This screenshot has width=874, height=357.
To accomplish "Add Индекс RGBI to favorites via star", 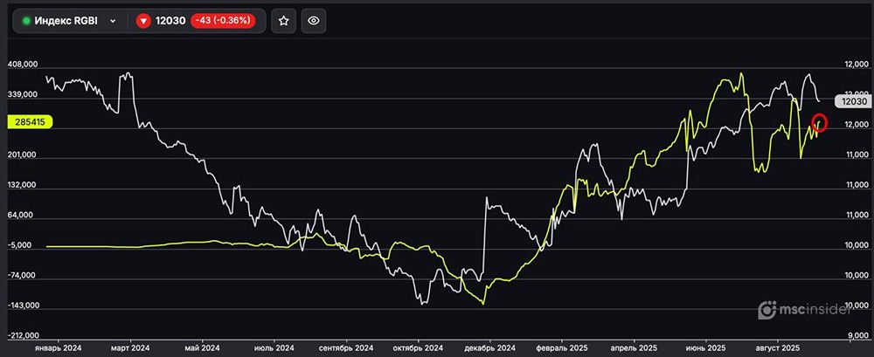I will pos(283,21).
